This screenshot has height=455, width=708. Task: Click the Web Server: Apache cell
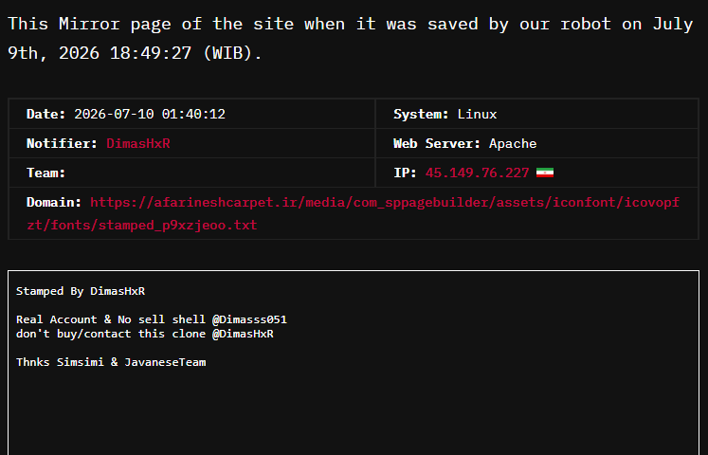tap(536, 143)
